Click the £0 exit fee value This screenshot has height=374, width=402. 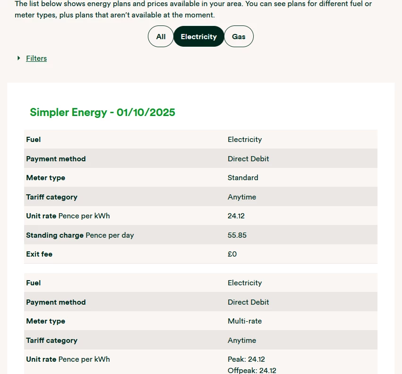(x=232, y=254)
